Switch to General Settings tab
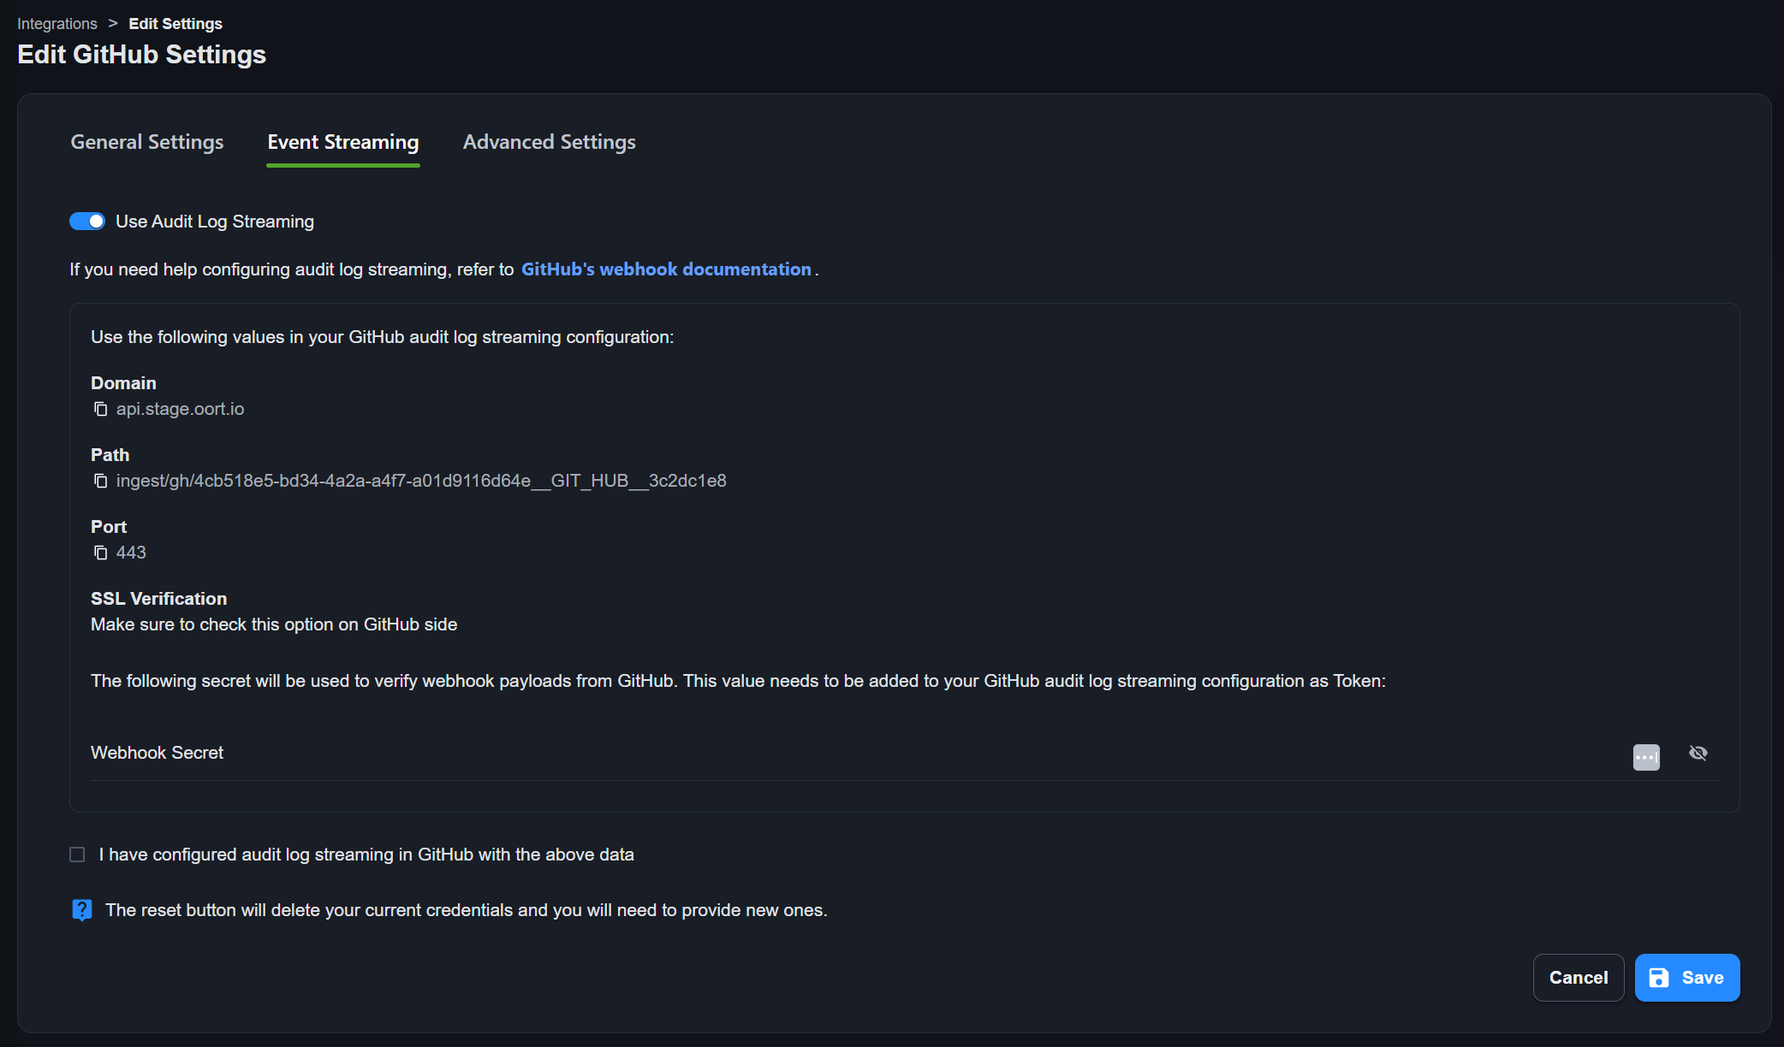 point(147,142)
